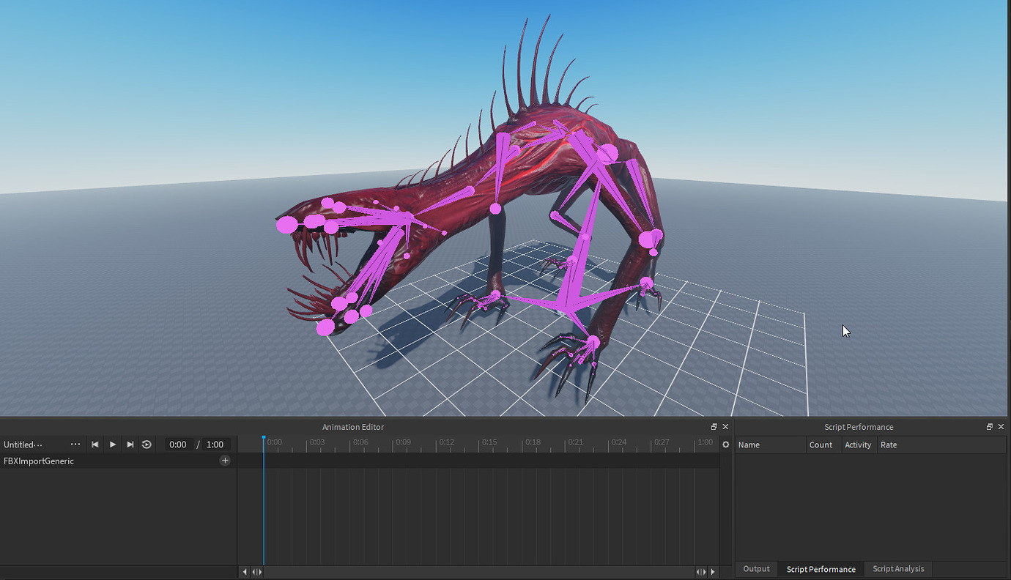
Task: Play the animation
Action: pyautogui.click(x=113, y=445)
